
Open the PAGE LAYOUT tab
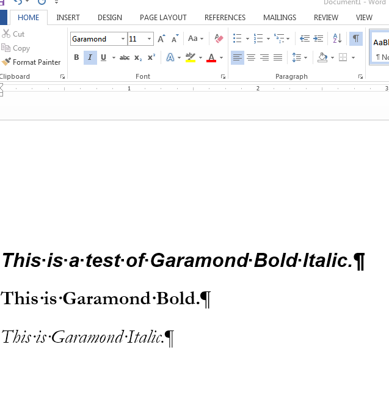pyautogui.click(x=163, y=18)
